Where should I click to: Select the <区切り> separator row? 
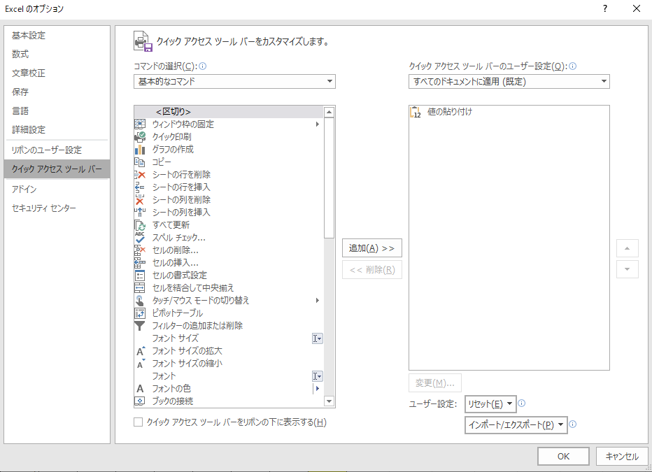click(x=229, y=112)
